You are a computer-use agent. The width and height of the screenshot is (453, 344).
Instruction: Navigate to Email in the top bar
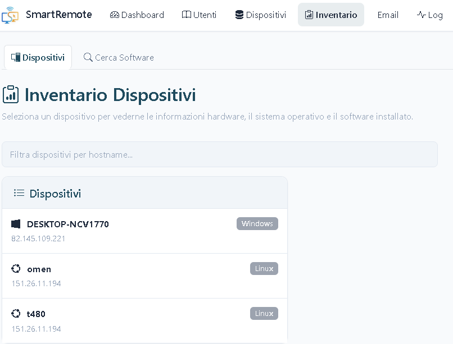point(388,15)
